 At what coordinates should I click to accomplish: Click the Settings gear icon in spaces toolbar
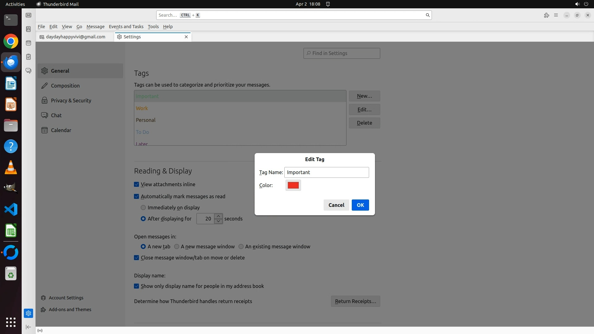tap(28, 313)
